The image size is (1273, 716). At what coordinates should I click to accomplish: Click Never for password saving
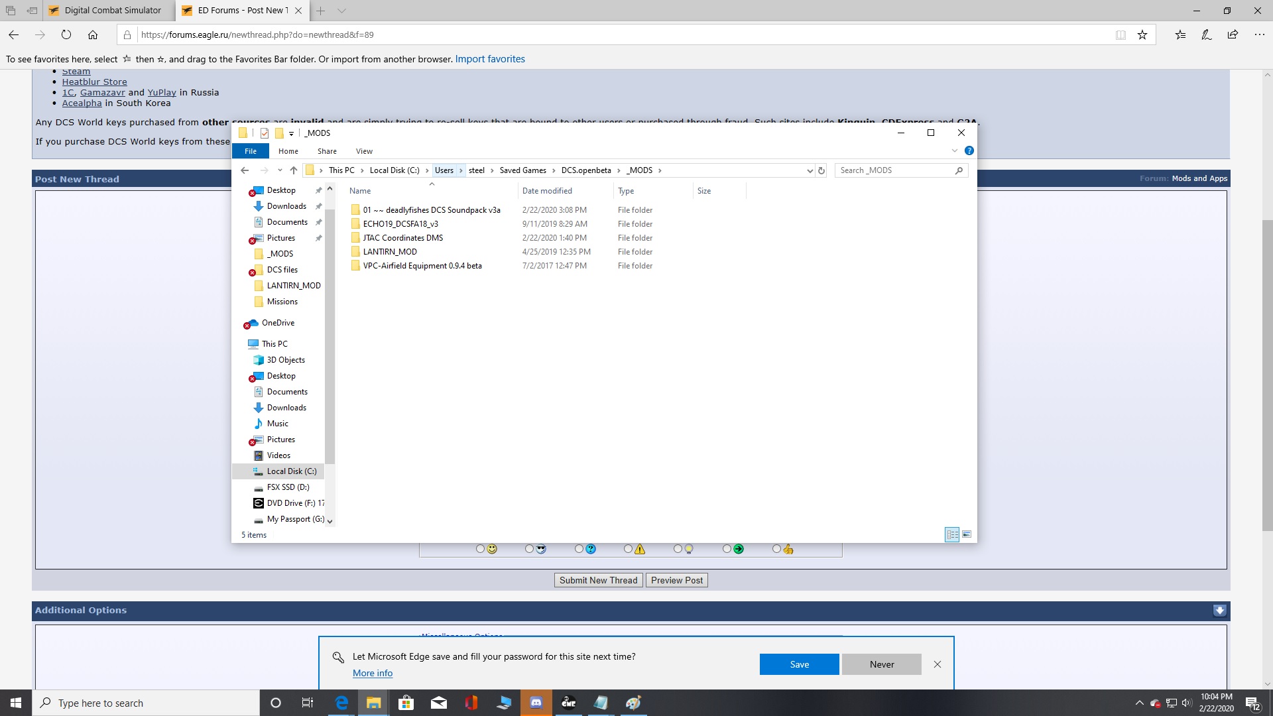[881, 664]
